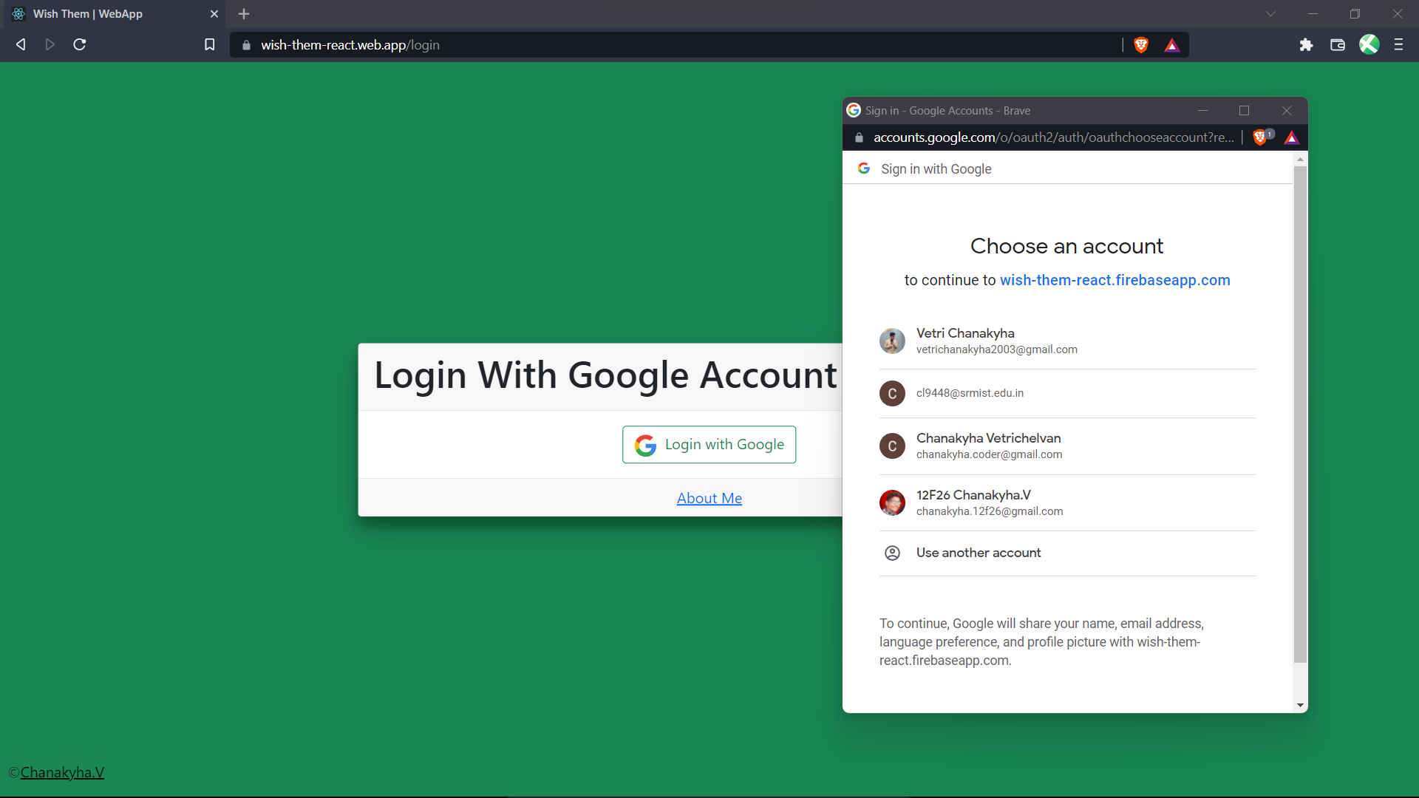
Task: Close the Wish Them | WebApp tab
Action: coord(214,14)
